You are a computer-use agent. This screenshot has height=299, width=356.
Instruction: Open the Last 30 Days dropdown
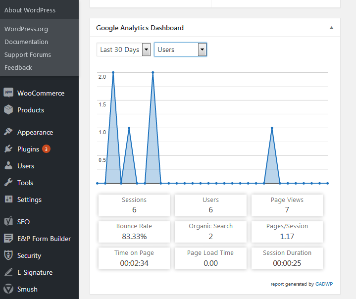coord(123,50)
